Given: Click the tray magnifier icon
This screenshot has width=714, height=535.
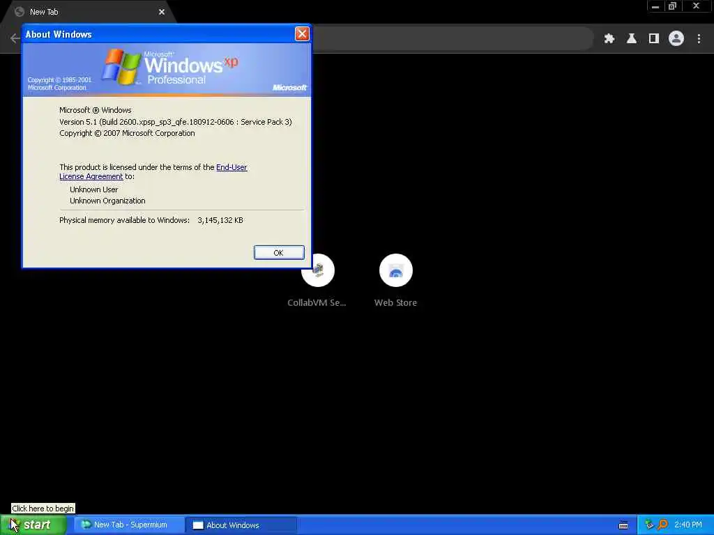Looking at the screenshot, I should [663, 525].
